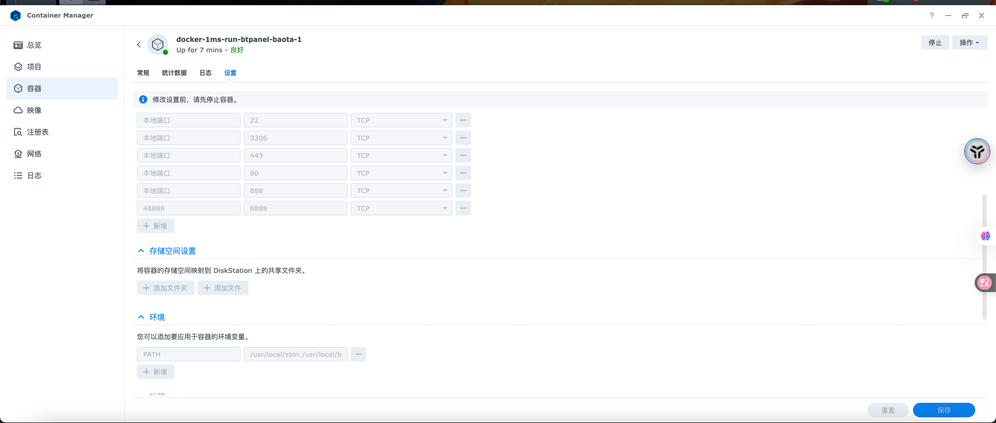Click the round floating assistant icon
Viewport: 996px width, 423px height.
point(977,151)
